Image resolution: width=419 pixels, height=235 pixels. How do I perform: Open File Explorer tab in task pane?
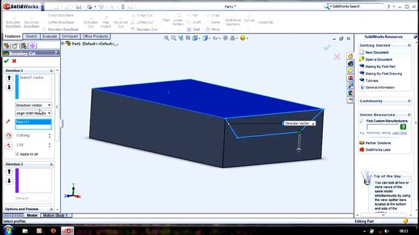click(350, 70)
